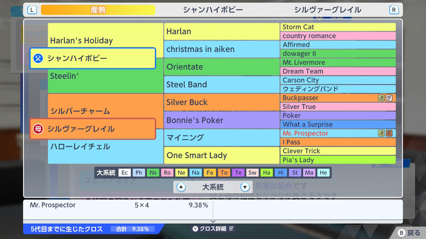The image size is (426, 239).
Task: Select the Buckpasser entry
Action: [x=338, y=98]
